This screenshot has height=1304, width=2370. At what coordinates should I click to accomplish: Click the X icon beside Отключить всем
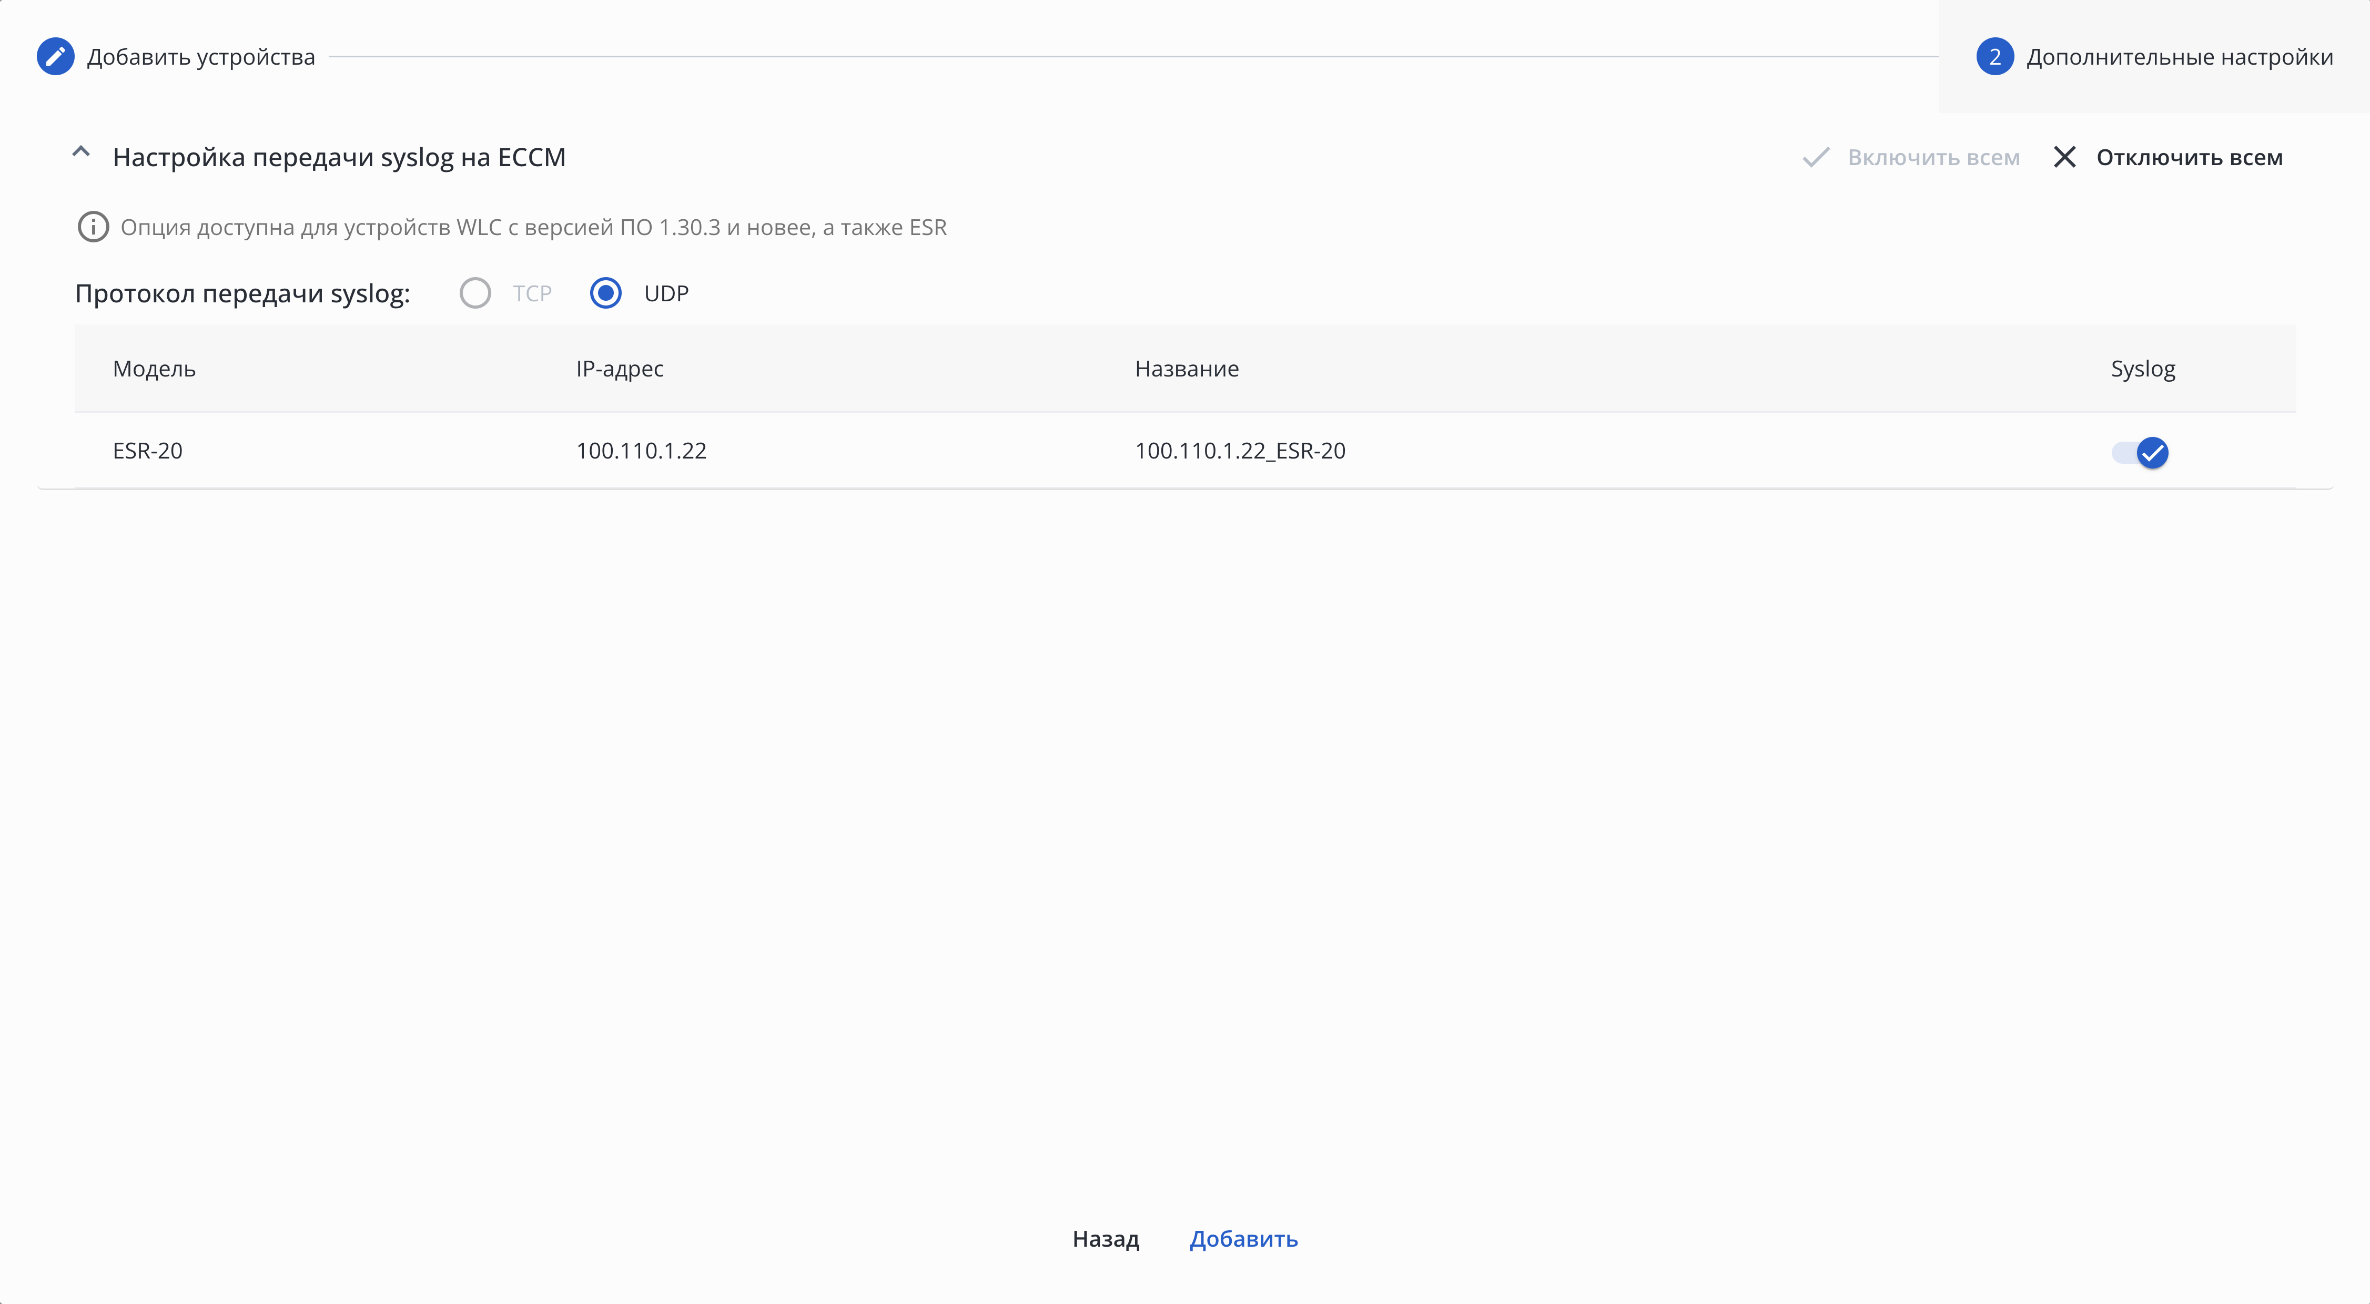2064,157
